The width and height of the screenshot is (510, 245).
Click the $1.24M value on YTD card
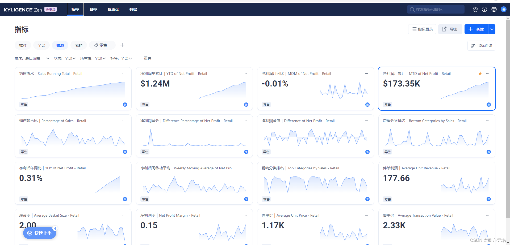coord(155,84)
